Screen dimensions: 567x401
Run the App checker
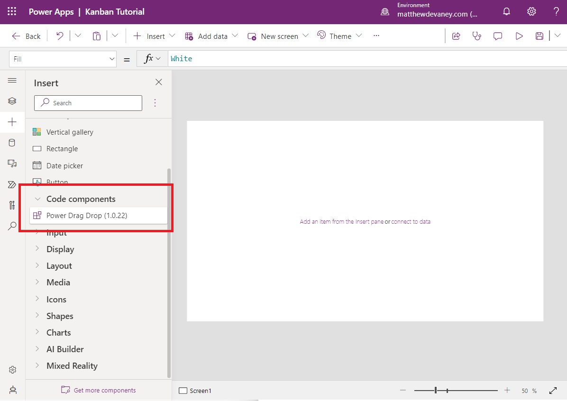476,36
